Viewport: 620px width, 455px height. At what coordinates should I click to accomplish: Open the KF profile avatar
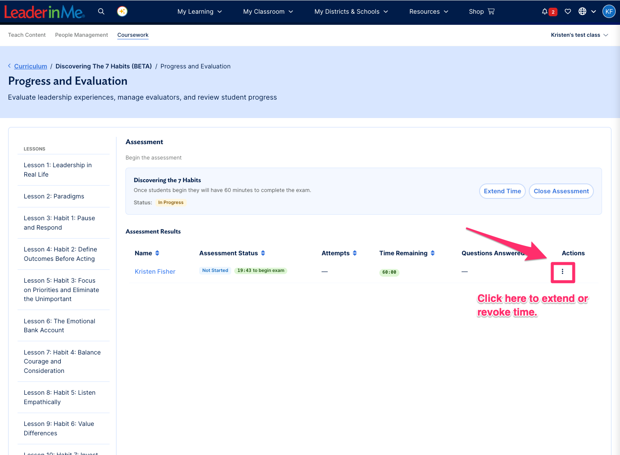tap(609, 12)
